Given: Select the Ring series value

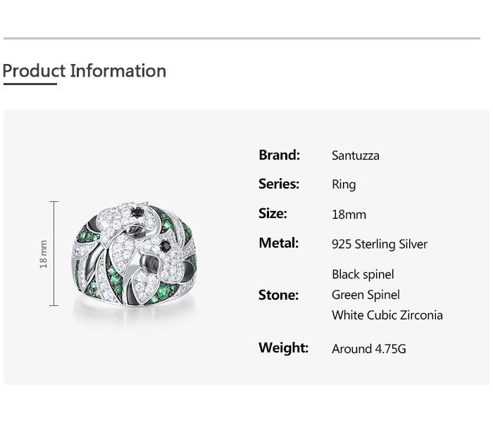Looking at the screenshot, I should click(344, 184).
